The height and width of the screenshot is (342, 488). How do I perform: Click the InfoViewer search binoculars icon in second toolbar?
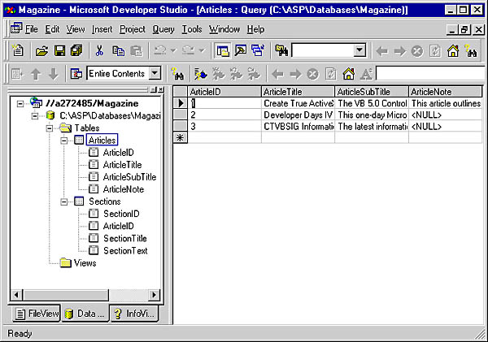(x=177, y=74)
